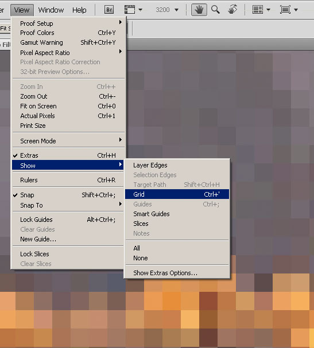Toggle Rulers visibility
This screenshot has height=348, width=314.
click(68, 180)
